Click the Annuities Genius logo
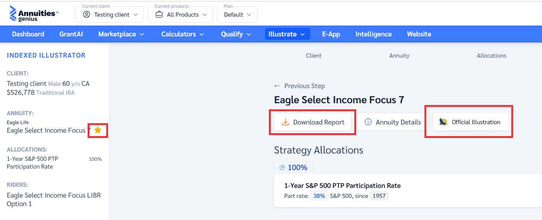 click(x=34, y=14)
